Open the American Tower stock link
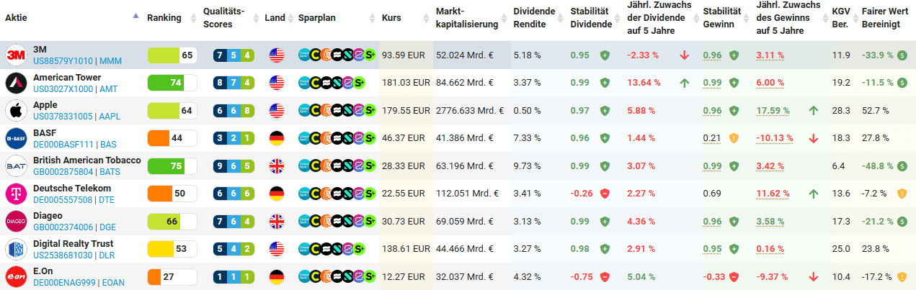Viewport: 916px width, 290px height. tap(67, 78)
